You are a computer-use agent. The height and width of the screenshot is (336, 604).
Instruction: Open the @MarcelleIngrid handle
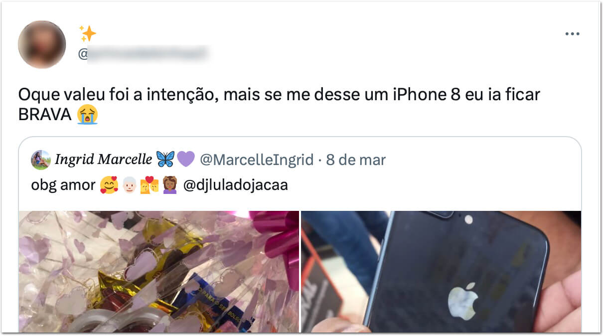pyautogui.click(x=257, y=160)
